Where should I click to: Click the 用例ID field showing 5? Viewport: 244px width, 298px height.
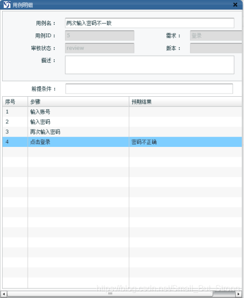point(100,36)
